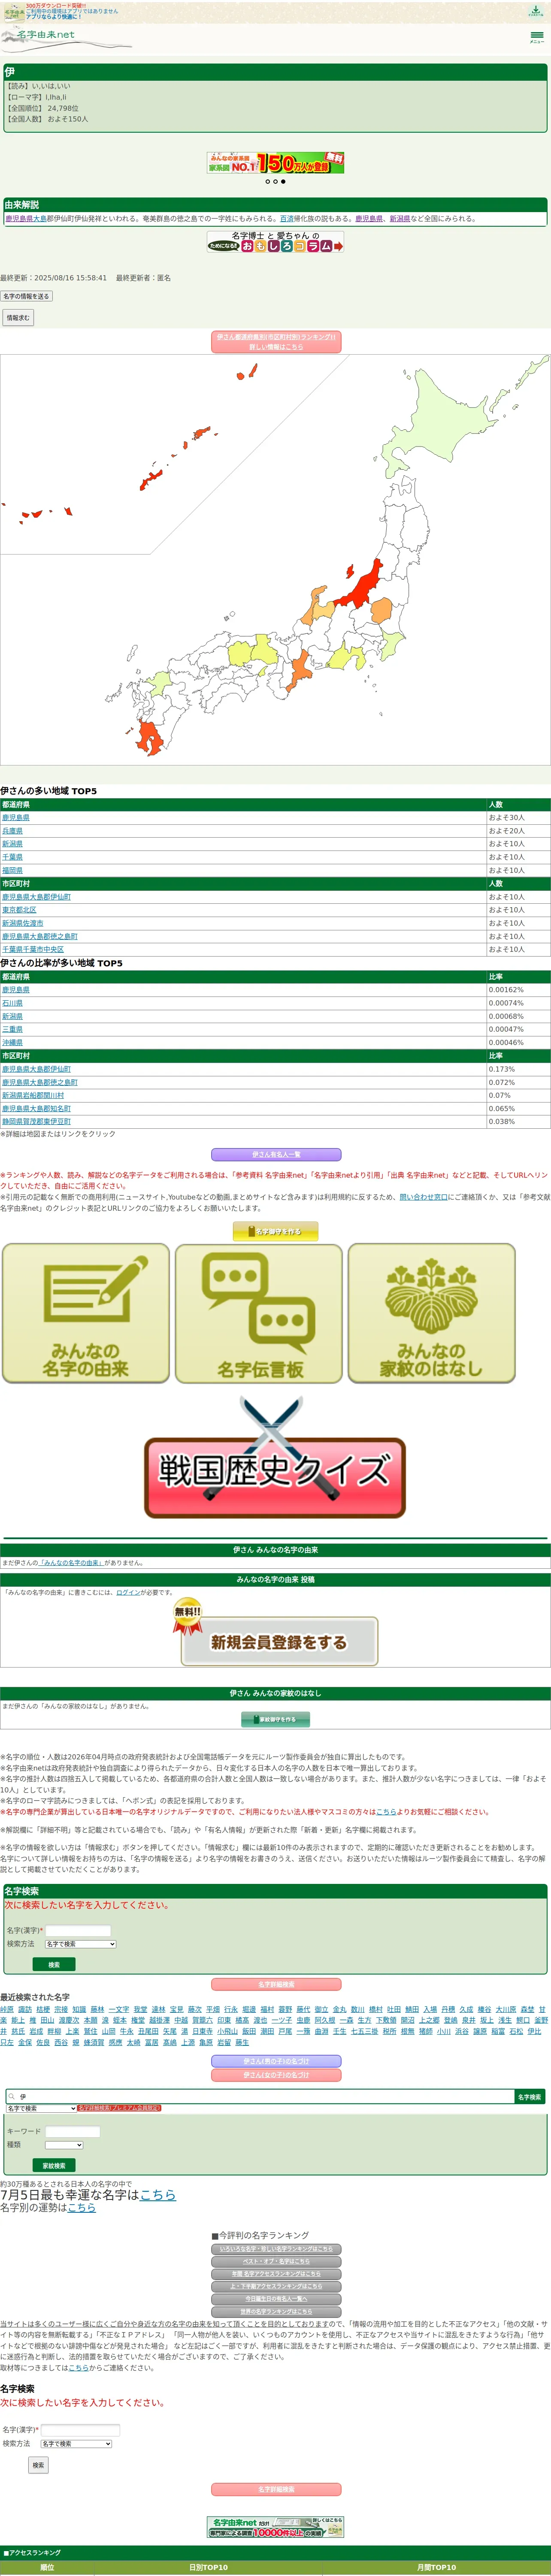Screen dimensions: 551x2576
Task: Click the 名字の情報を送る button
Action: click(x=26, y=296)
